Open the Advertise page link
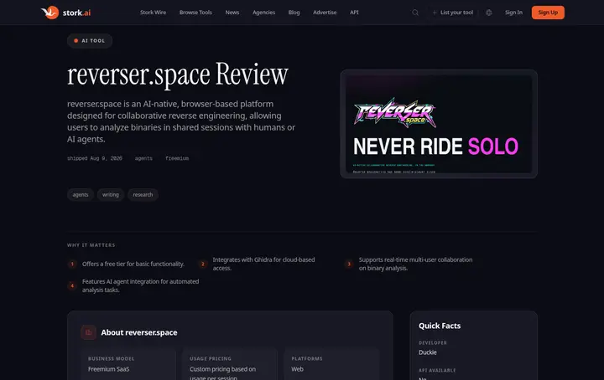 pyautogui.click(x=325, y=13)
